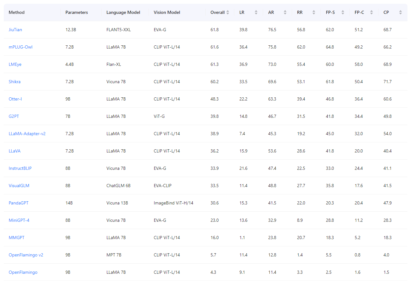Follow the Otter-I link
The height and width of the screenshot is (281, 410).
(x=15, y=99)
